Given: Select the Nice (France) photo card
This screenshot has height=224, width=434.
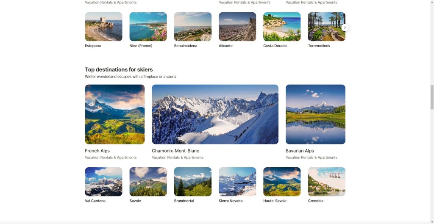Looking at the screenshot, I should (x=148, y=27).
